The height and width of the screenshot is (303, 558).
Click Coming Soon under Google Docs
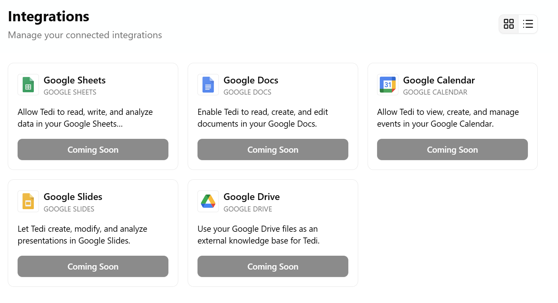tap(273, 150)
